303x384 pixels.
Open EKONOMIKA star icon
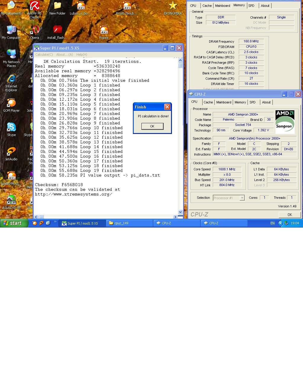pos(173,8)
